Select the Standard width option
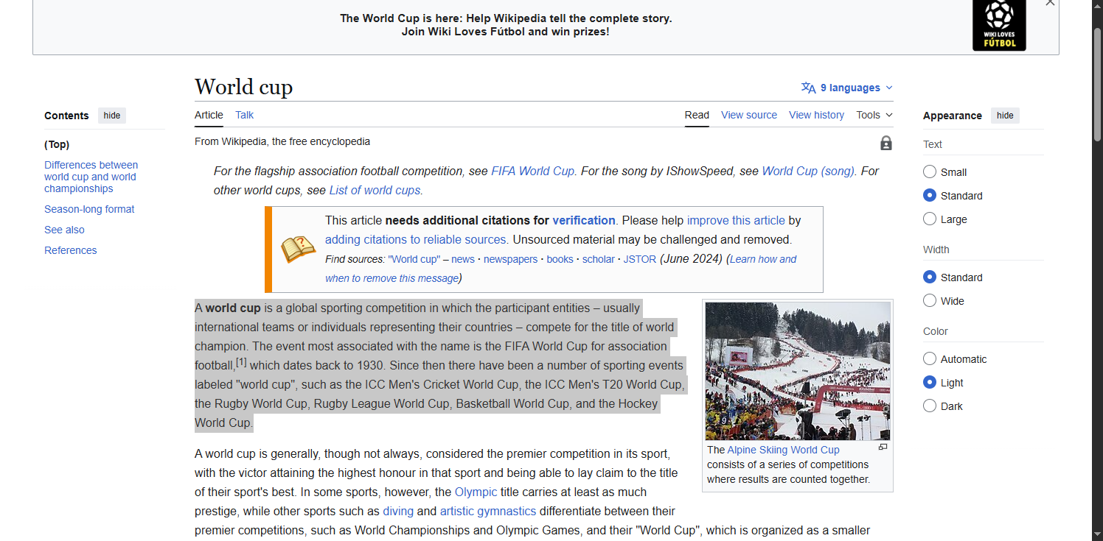 (930, 277)
